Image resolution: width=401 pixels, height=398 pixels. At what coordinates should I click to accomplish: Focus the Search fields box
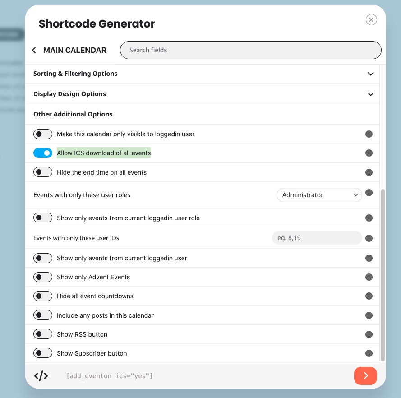click(x=251, y=50)
